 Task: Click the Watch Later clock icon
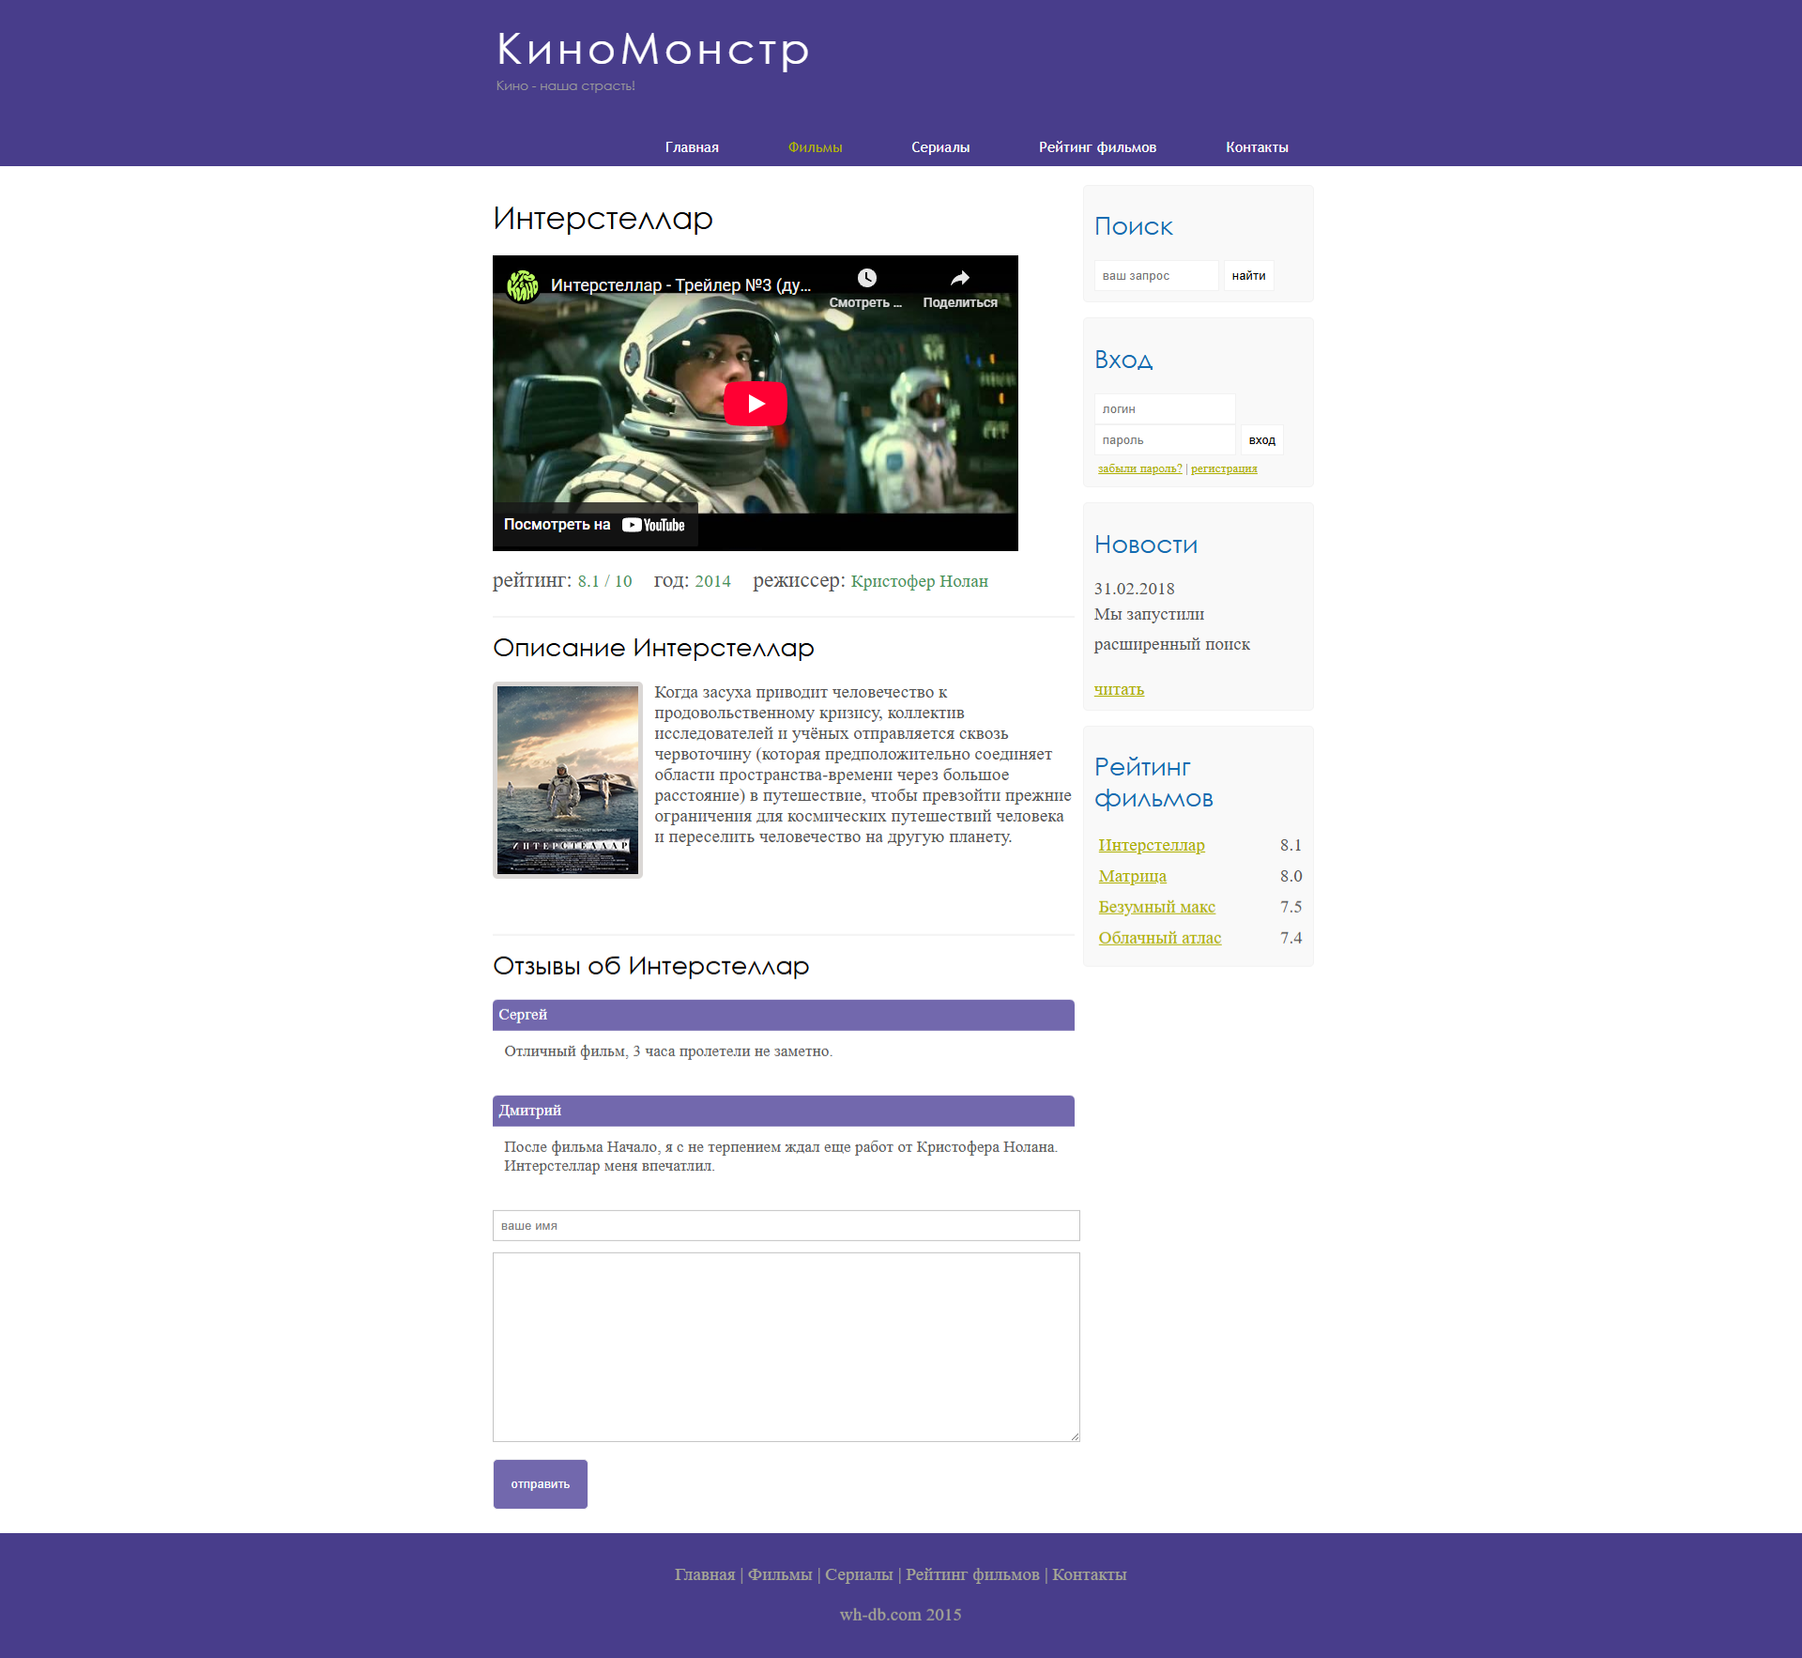(x=866, y=278)
